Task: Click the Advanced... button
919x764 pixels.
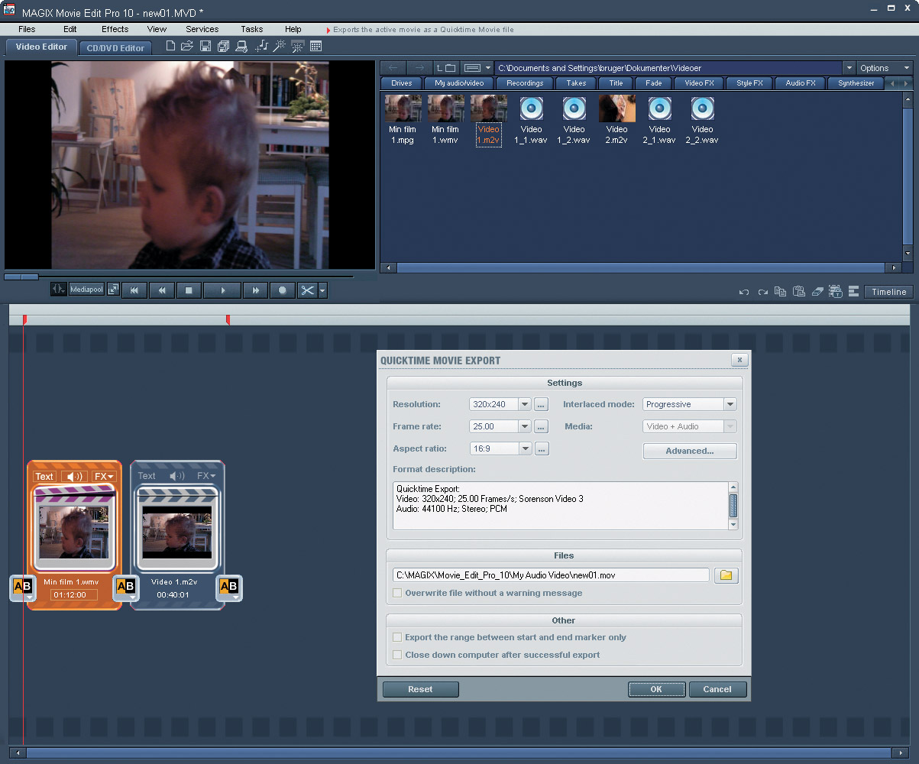Action: pos(690,451)
